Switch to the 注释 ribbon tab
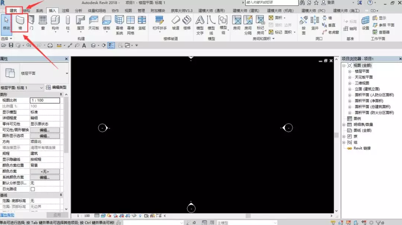The height and width of the screenshot is (225, 402). (x=65, y=10)
